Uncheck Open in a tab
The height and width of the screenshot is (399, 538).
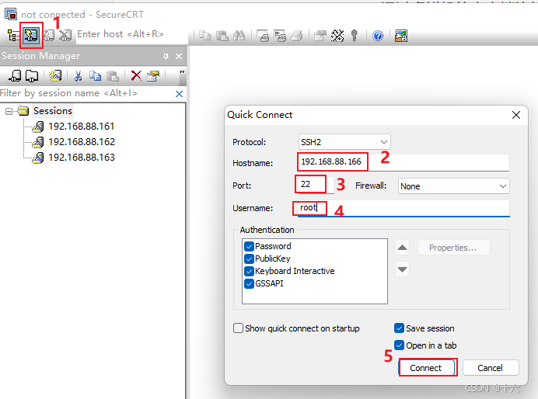click(399, 345)
